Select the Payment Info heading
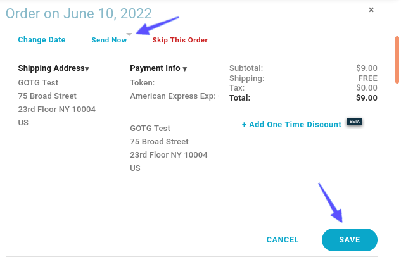401x257 pixels. click(155, 68)
